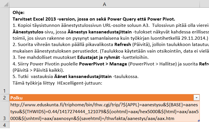Select row 2 by its row header
The width and height of the screenshot is (209, 130).
pyautogui.click(x=5, y=98)
